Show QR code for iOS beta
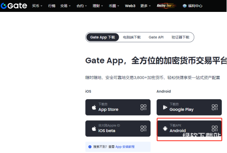The image size is (227, 153). pos(143,128)
